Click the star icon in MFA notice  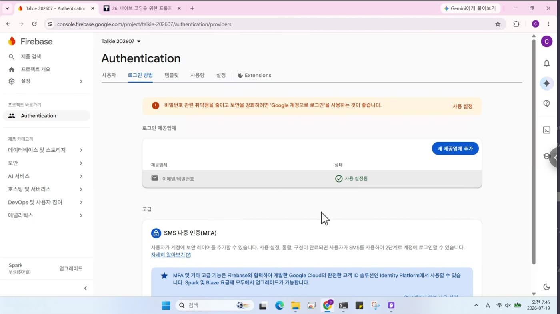pyautogui.click(x=164, y=276)
